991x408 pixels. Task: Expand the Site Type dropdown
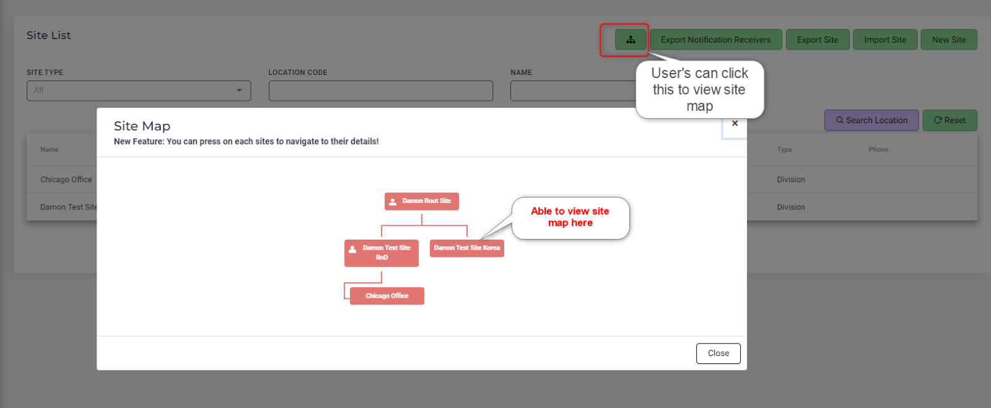tap(138, 90)
